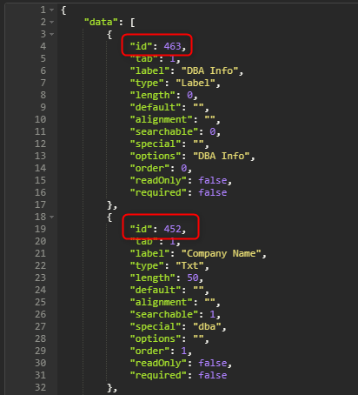Collapse the "data" array fold arrow on line 2
358x395 pixels.
click(51, 23)
